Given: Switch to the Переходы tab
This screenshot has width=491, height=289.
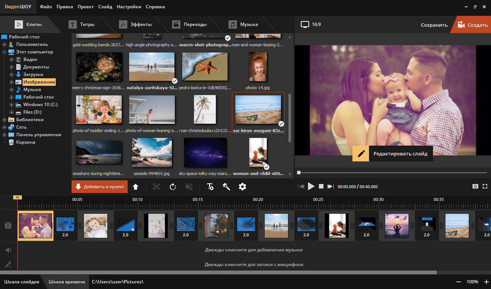Looking at the screenshot, I should click(x=189, y=24).
